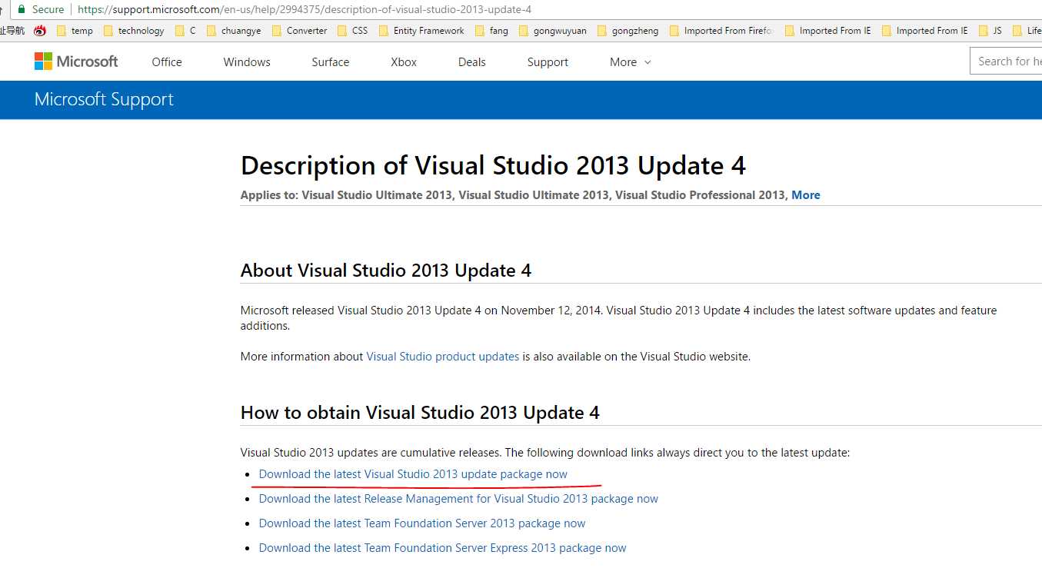Open the Windows menu item
Viewport: 1042px width, 568px height.
(247, 62)
